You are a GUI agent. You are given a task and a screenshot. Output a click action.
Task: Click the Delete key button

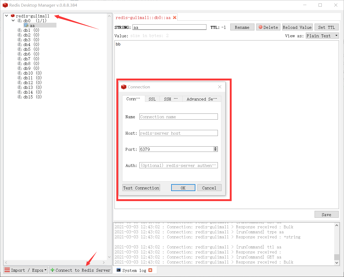point(268,27)
